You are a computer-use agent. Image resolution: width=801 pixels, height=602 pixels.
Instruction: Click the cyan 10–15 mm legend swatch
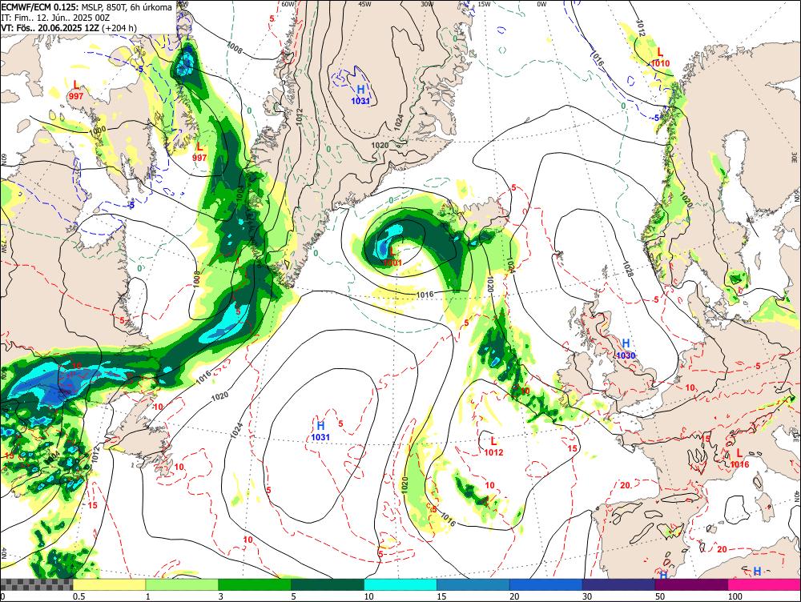point(400,584)
